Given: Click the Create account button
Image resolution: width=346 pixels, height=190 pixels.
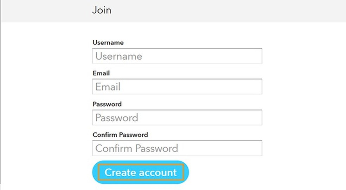Looking at the screenshot, I should (x=141, y=172).
